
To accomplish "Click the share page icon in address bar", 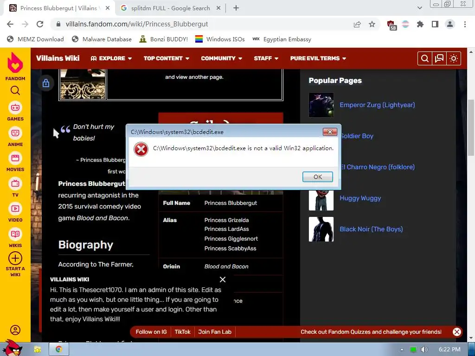I will (x=357, y=24).
